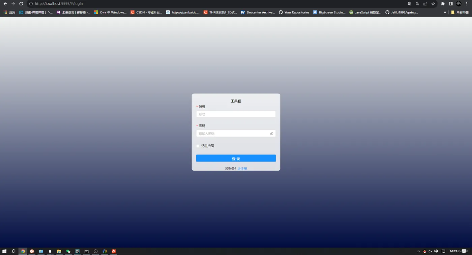Click the address bar URL

(59, 4)
